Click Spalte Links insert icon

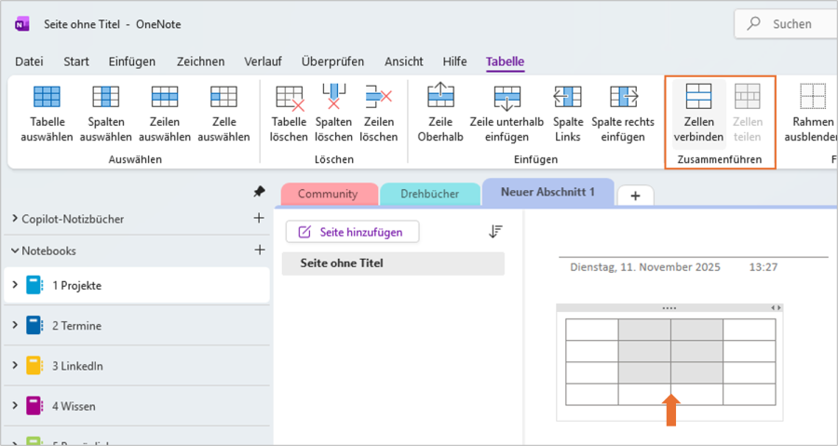click(x=567, y=97)
